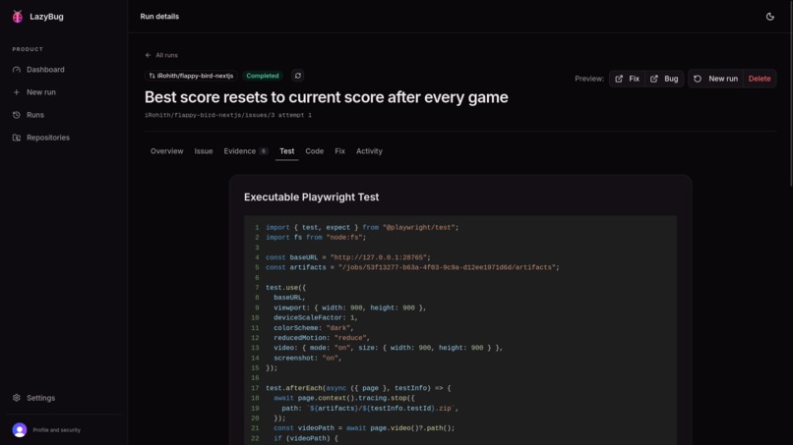Open the Bug preview
Image resolution: width=793 pixels, height=445 pixels.
tap(664, 79)
